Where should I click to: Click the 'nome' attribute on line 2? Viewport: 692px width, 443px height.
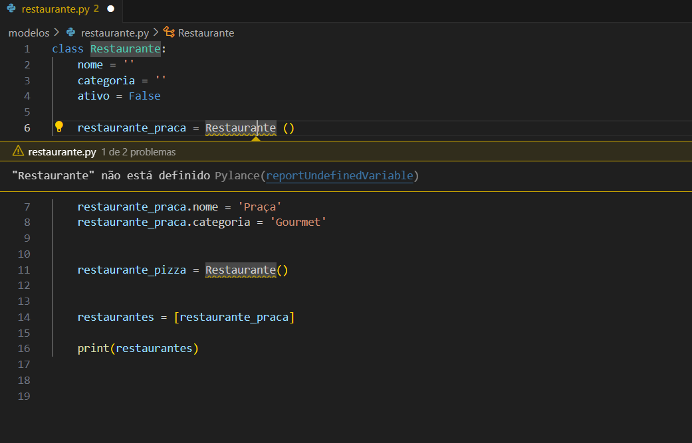90,65
